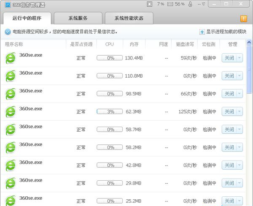Click the blue checkmark status icon
253x206 pixels.
[8, 32]
